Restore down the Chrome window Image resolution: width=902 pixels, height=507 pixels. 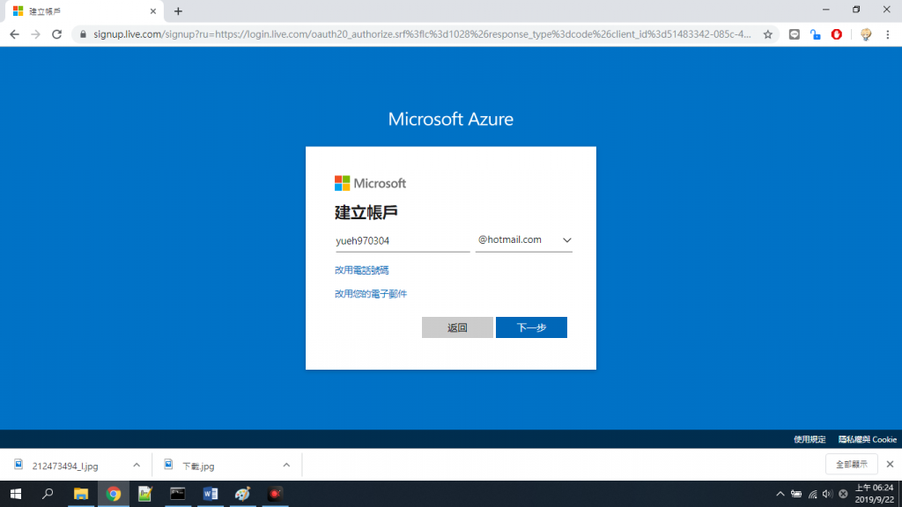[856, 10]
